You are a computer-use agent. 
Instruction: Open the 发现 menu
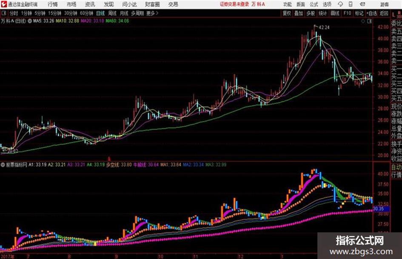(109, 4)
